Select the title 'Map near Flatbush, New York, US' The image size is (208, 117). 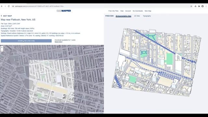pos(18,19)
